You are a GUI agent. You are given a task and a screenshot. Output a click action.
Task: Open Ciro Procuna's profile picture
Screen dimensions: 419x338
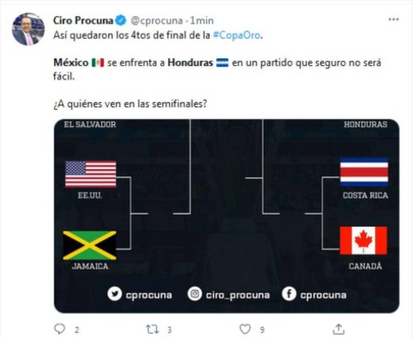click(28, 29)
